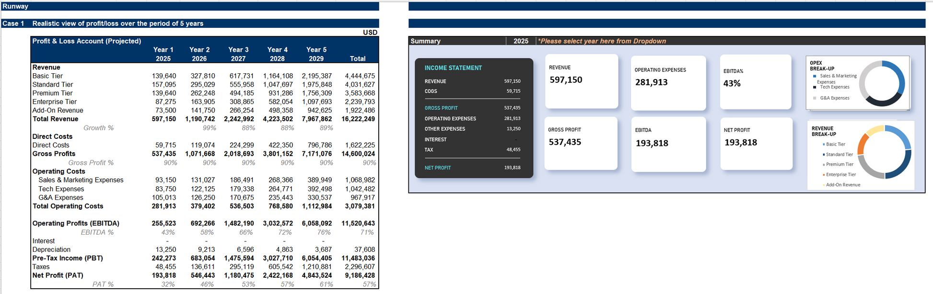
Task: Click the OPEX Break-Up donut chart
Action: [x=882, y=83]
